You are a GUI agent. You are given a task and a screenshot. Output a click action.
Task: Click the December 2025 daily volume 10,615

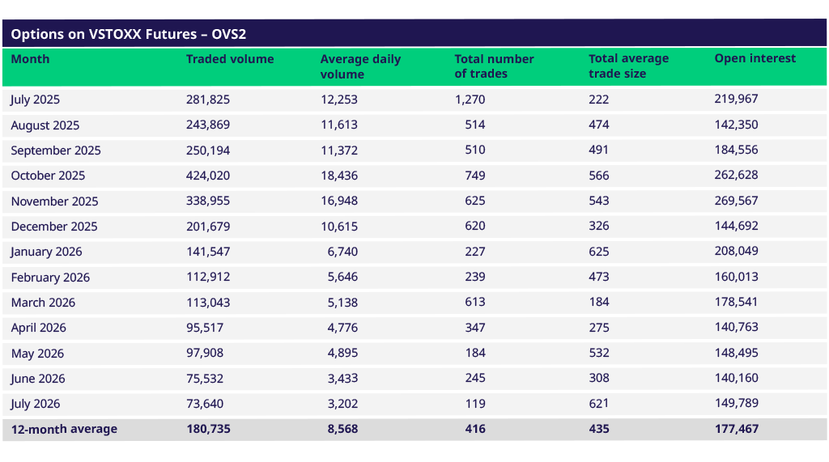click(x=339, y=227)
